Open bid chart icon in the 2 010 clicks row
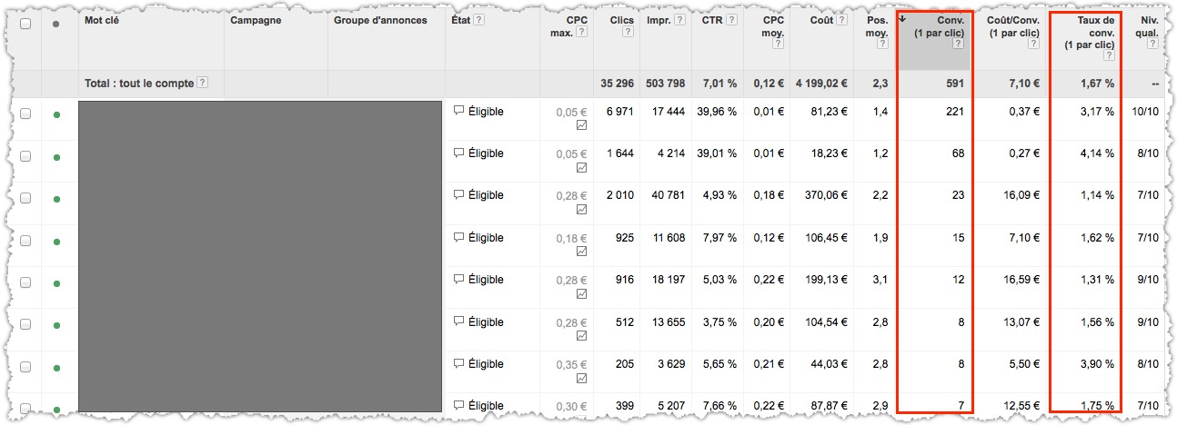Viewport: 1177px width, 425px height. point(581,209)
